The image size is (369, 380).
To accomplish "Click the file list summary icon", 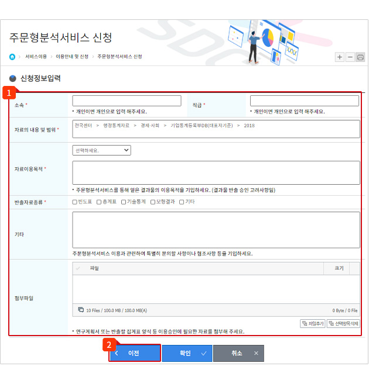I will pyautogui.click(x=81, y=310).
